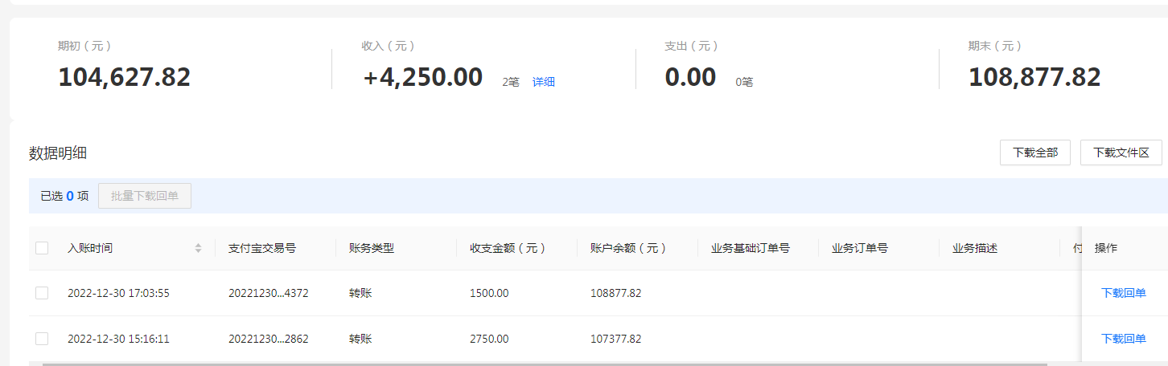The width and height of the screenshot is (1168, 366).
Task: Click the 1500.00 amount cell
Action: coord(489,293)
